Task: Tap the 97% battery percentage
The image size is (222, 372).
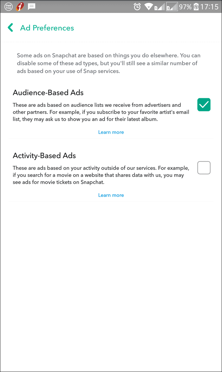Action: tap(185, 7)
